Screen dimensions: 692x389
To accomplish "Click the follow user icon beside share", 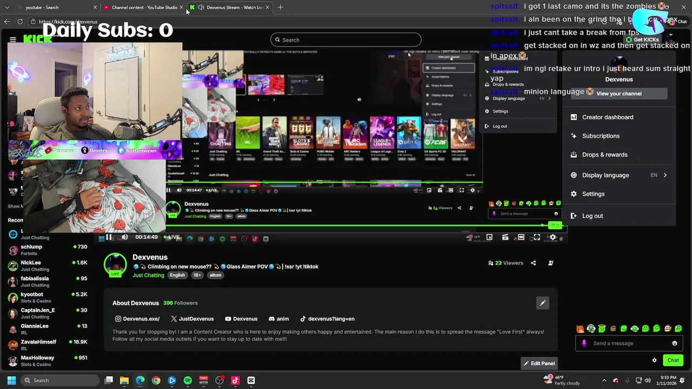I will [550, 263].
